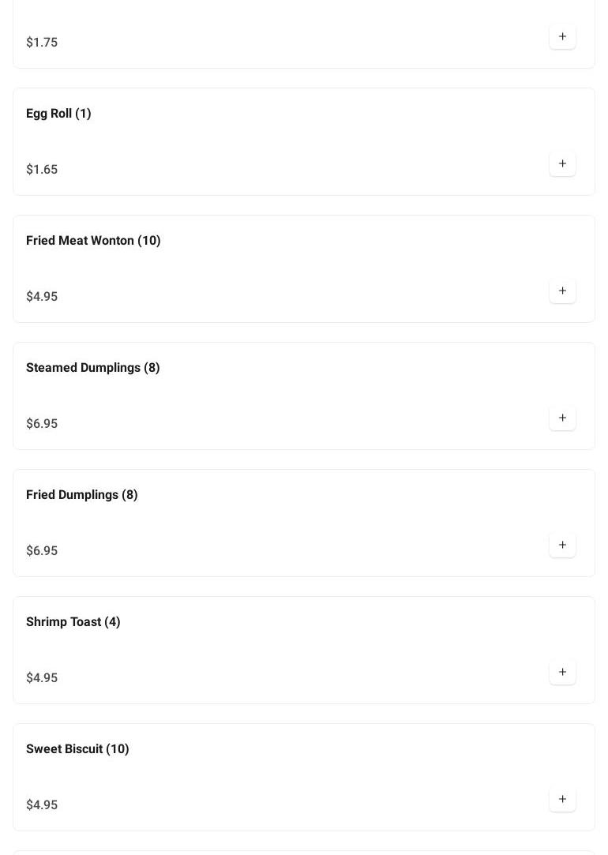Select the Steamed Dumplings (8) title

[92, 368]
